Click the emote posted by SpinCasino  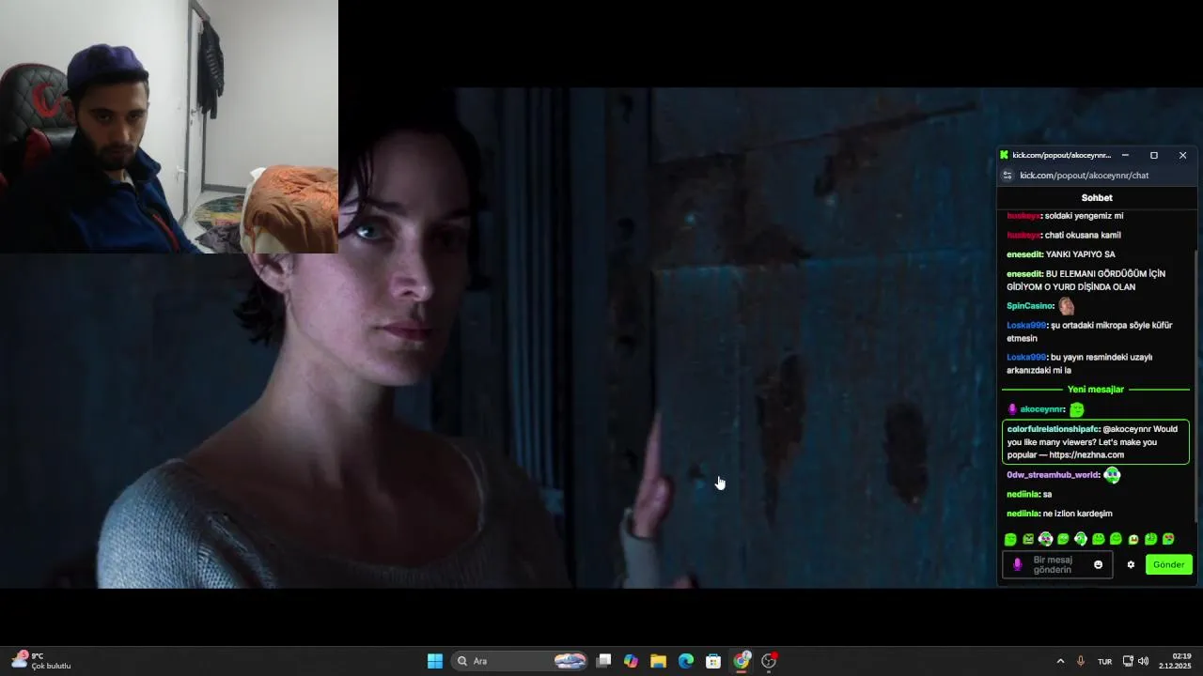[1066, 306]
